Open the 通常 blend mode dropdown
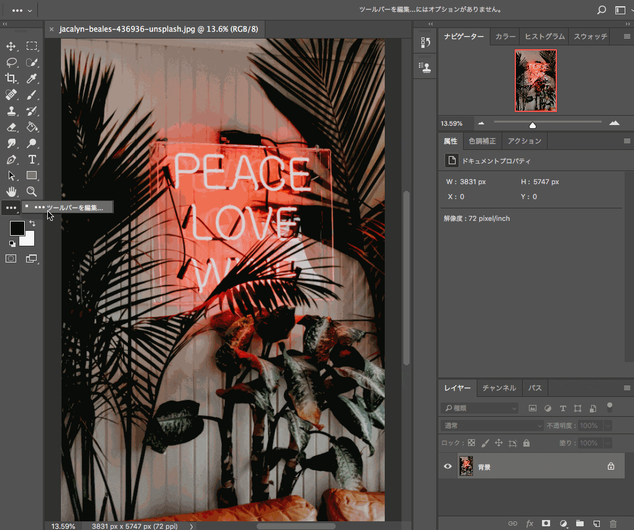 click(x=492, y=425)
